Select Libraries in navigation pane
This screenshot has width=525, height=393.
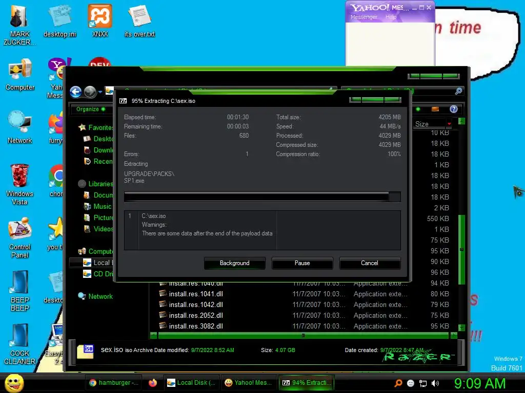[95, 184]
